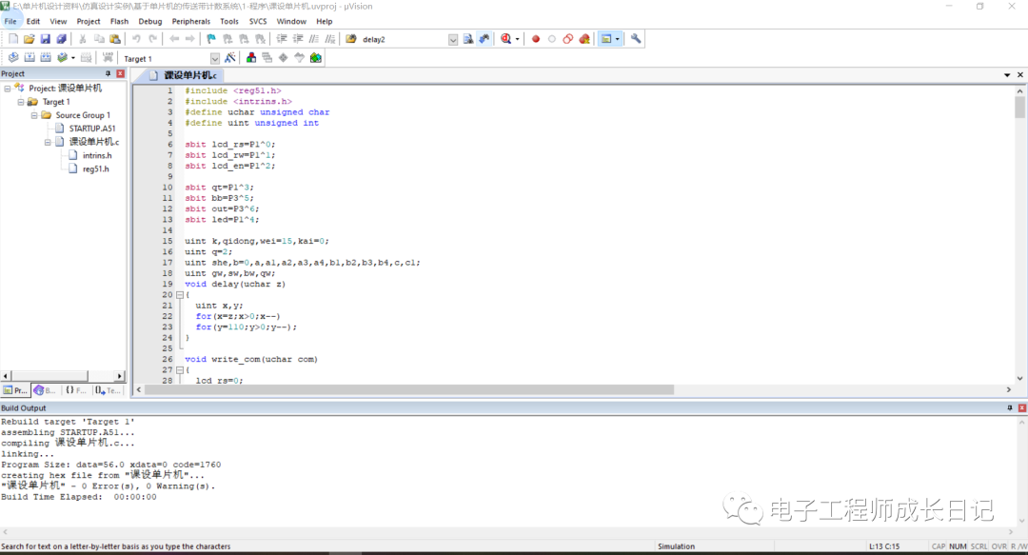Collapse the Source Group 1 tree node
This screenshot has height=555, width=1028.
coord(34,115)
